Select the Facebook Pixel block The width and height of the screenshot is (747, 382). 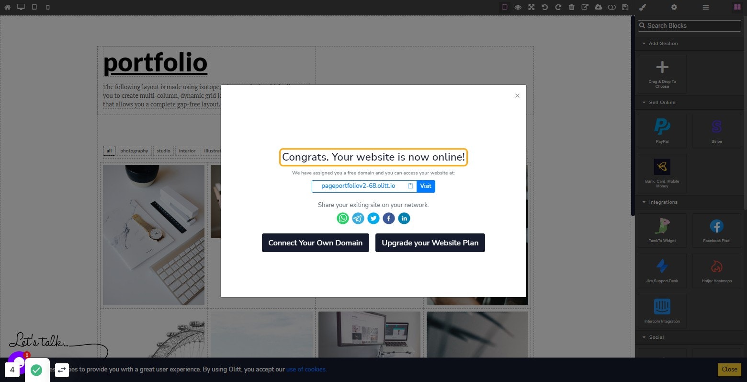click(x=716, y=230)
